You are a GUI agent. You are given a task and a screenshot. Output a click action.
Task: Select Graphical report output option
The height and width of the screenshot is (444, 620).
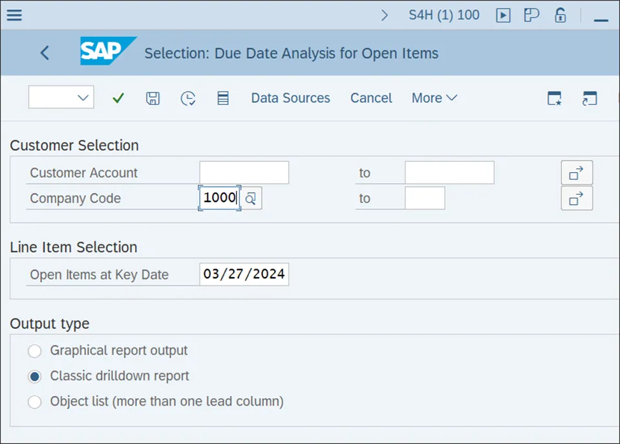click(35, 351)
